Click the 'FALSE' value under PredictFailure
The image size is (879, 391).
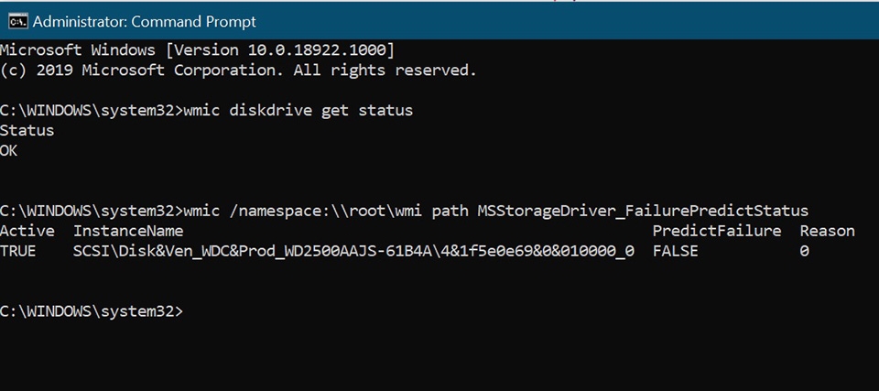tap(676, 251)
